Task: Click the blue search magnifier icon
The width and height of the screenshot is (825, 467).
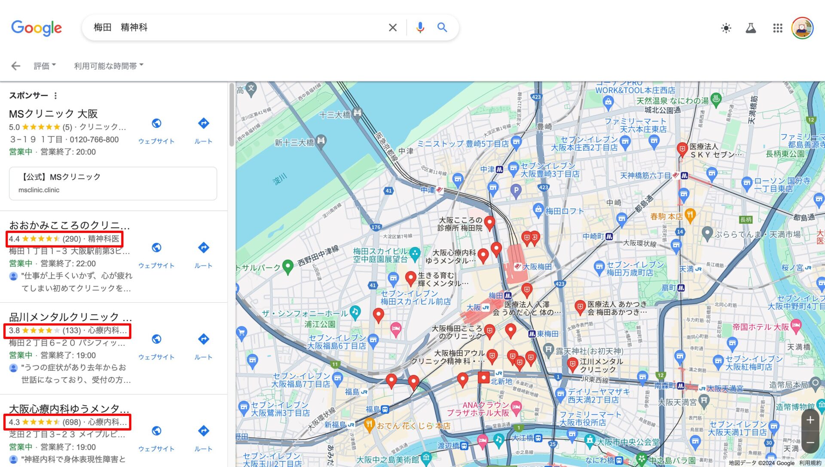Action: click(442, 27)
